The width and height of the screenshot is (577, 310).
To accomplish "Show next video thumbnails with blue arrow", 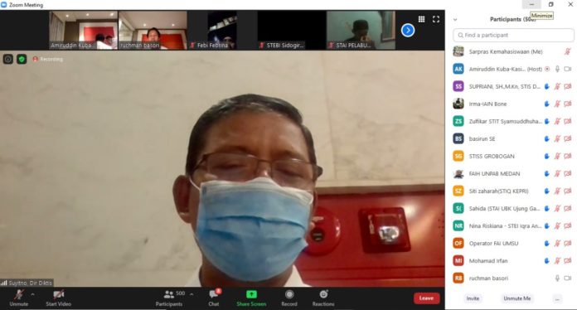I will (x=408, y=30).
